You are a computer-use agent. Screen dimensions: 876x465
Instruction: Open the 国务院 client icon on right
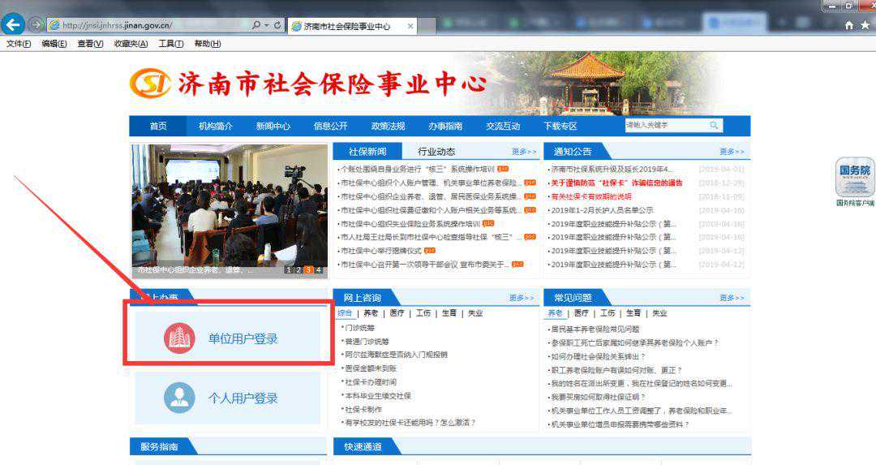click(x=855, y=177)
